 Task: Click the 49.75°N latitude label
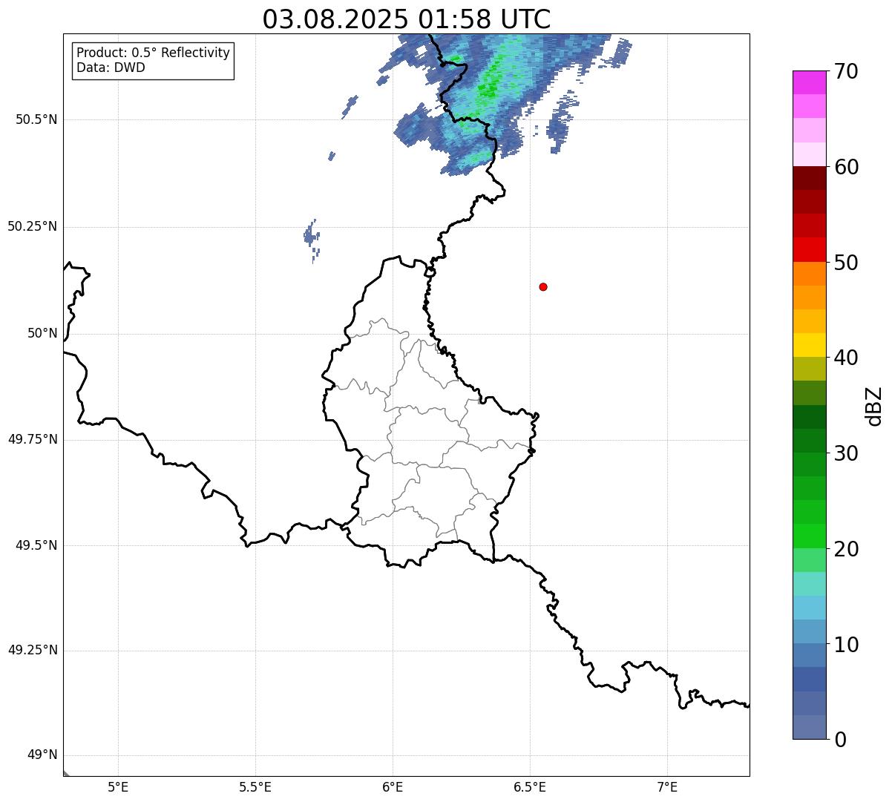tap(33, 439)
